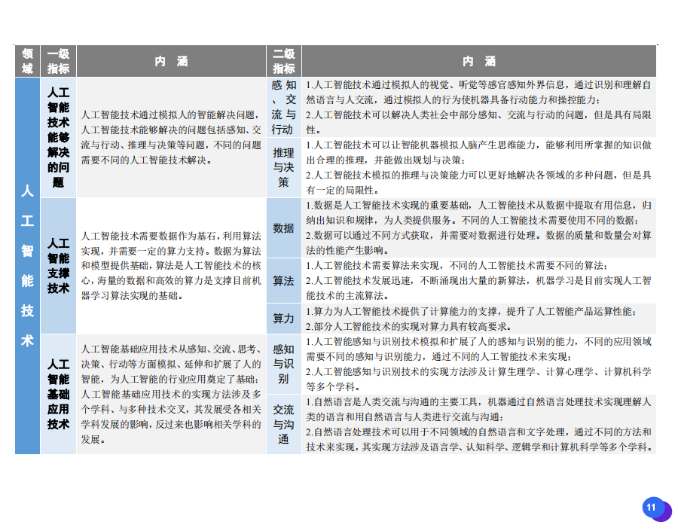Click the 算力 secondary indicator cell
The height and width of the screenshot is (531, 678).
[x=283, y=319]
